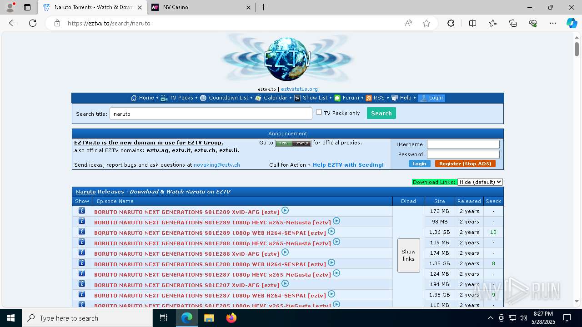Play S01E287 XviD-AFG stream icon
The height and width of the screenshot is (327, 582).
point(285,283)
